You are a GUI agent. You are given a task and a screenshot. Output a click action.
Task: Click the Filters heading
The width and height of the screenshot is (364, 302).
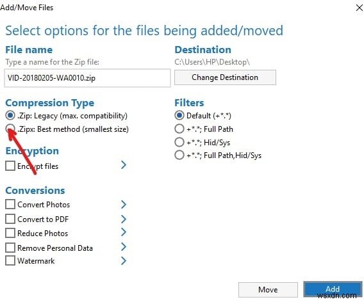pos(189,102)
